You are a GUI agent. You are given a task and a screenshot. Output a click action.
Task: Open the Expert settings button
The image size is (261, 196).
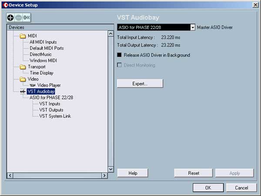[x=140, y=83]
